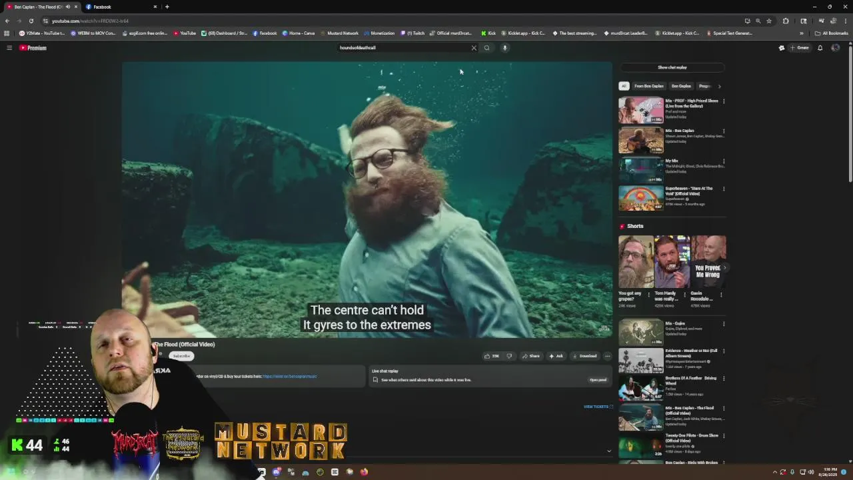Open the YouTube account avatar menu

(836, 48)
